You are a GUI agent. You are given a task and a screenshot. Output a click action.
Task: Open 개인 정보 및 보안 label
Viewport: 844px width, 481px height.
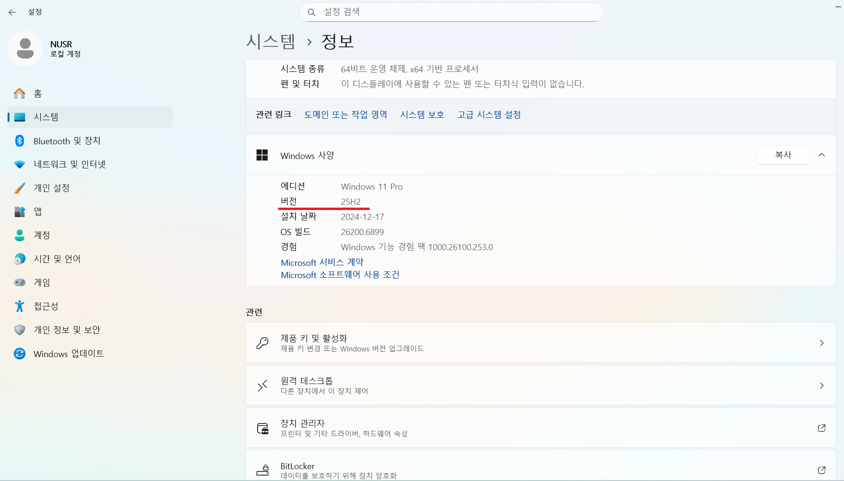click(x=67, y=330)
